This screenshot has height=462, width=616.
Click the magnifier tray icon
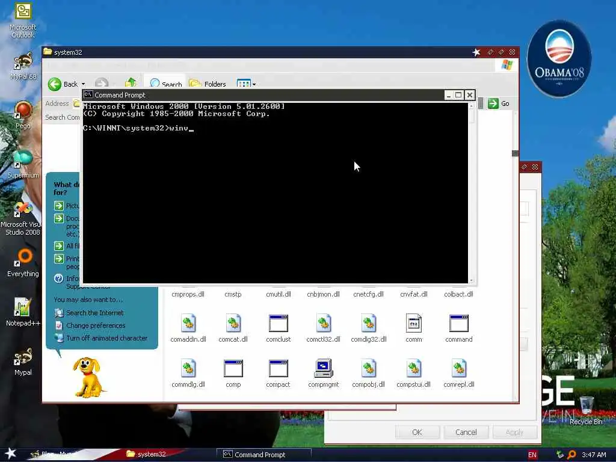571,455
